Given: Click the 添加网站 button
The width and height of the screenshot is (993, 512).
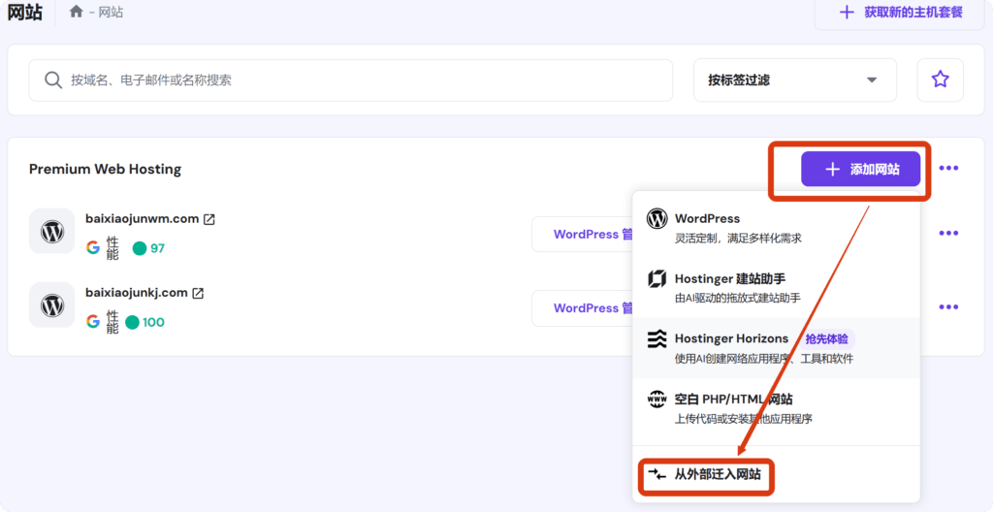Looking at the screenshot, I should (x=860, y=169).
